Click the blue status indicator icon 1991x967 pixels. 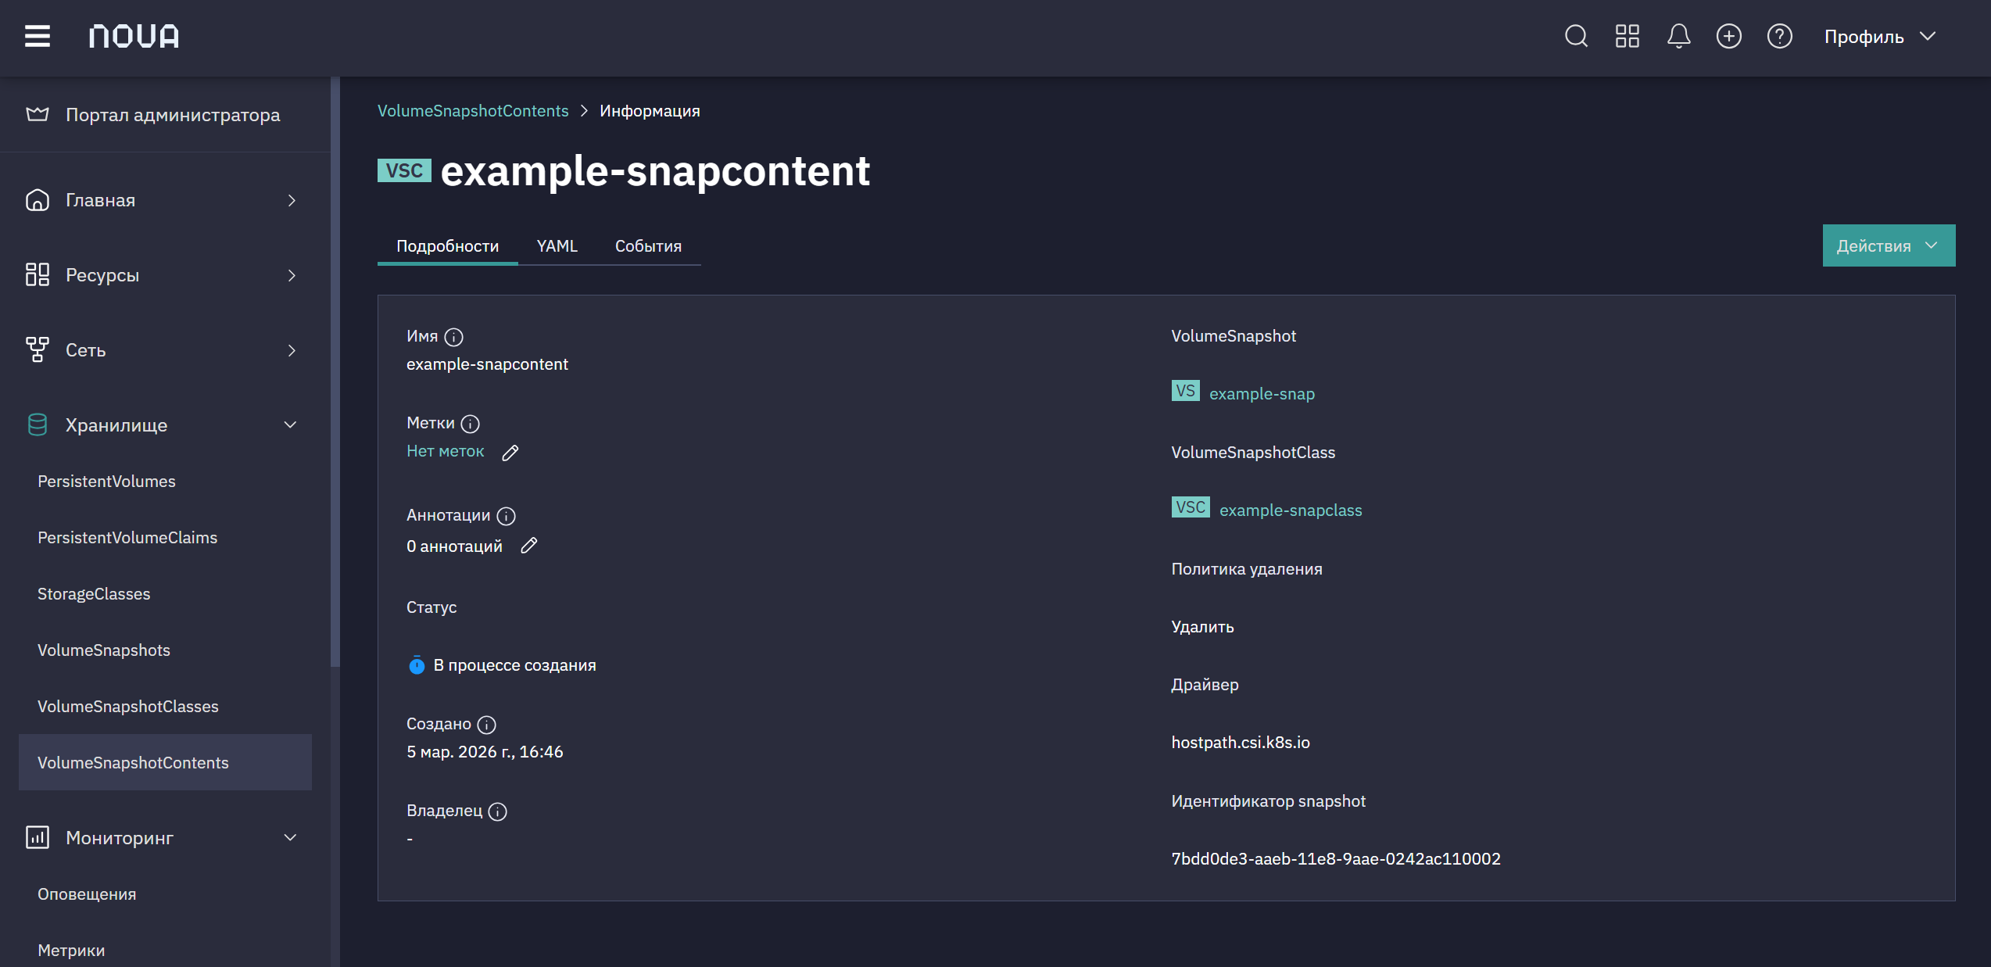(x=417, y=665)
